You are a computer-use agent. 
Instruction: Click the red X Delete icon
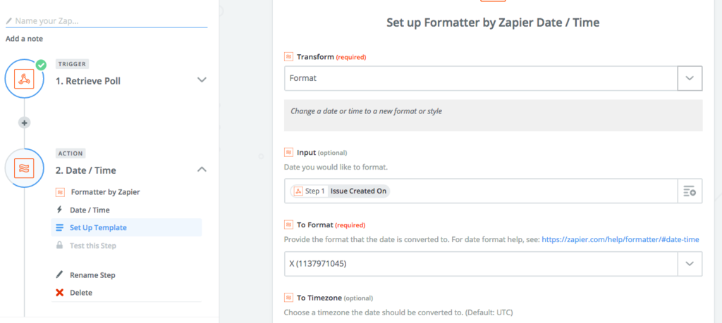coord(59,292)
